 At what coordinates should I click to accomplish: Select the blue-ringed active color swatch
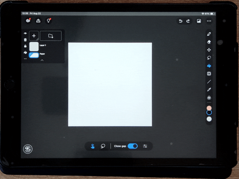(209, 113)
